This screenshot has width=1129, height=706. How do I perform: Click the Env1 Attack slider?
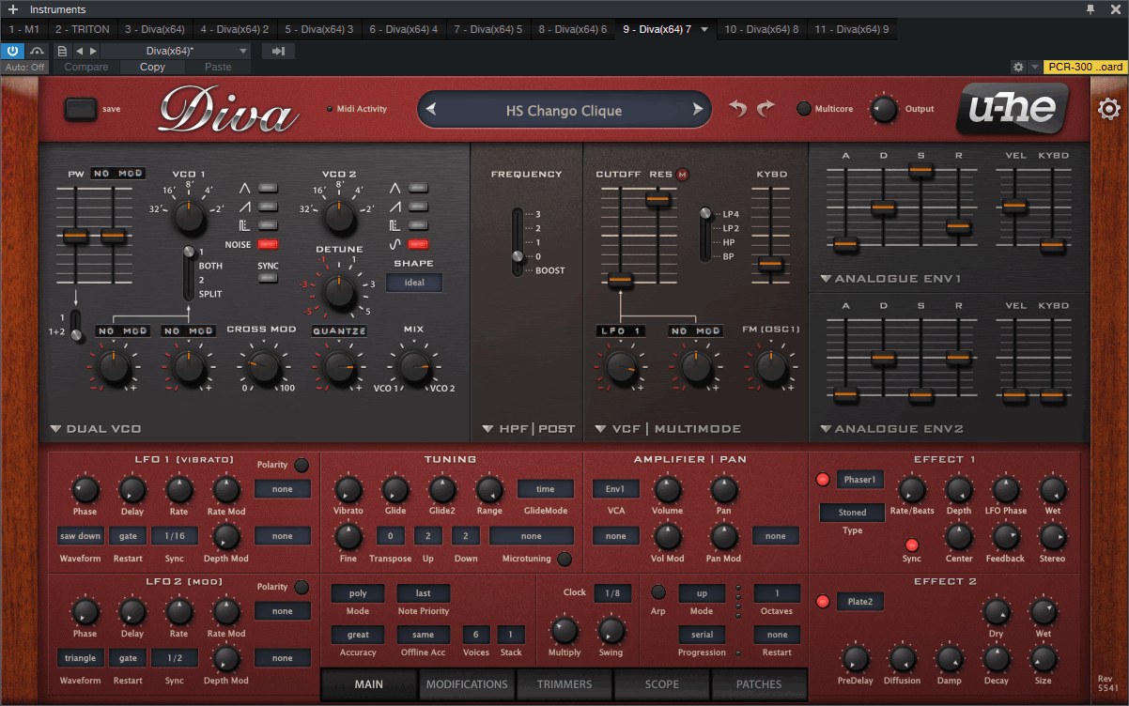coord(845,244)
